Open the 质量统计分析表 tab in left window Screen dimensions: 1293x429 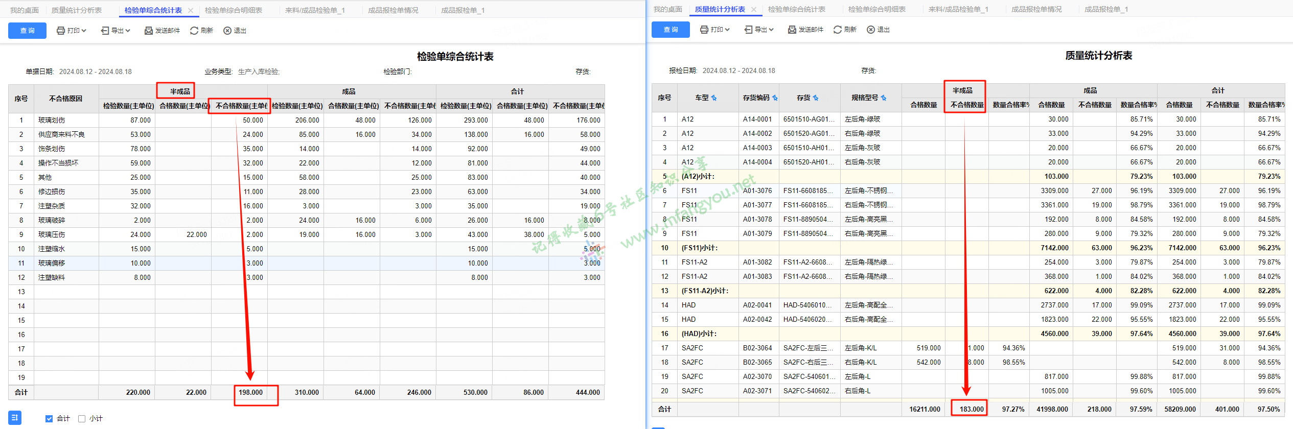77,10
